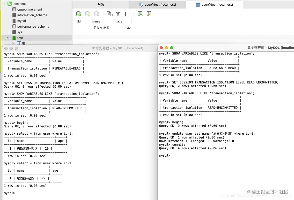Select the sys database
The width and height of the screenshot is (294, 200).
pos(19,32)
